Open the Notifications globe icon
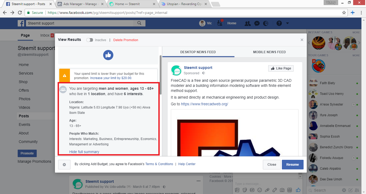Viewport: 366px width, 194px height. tap(266, 23)
